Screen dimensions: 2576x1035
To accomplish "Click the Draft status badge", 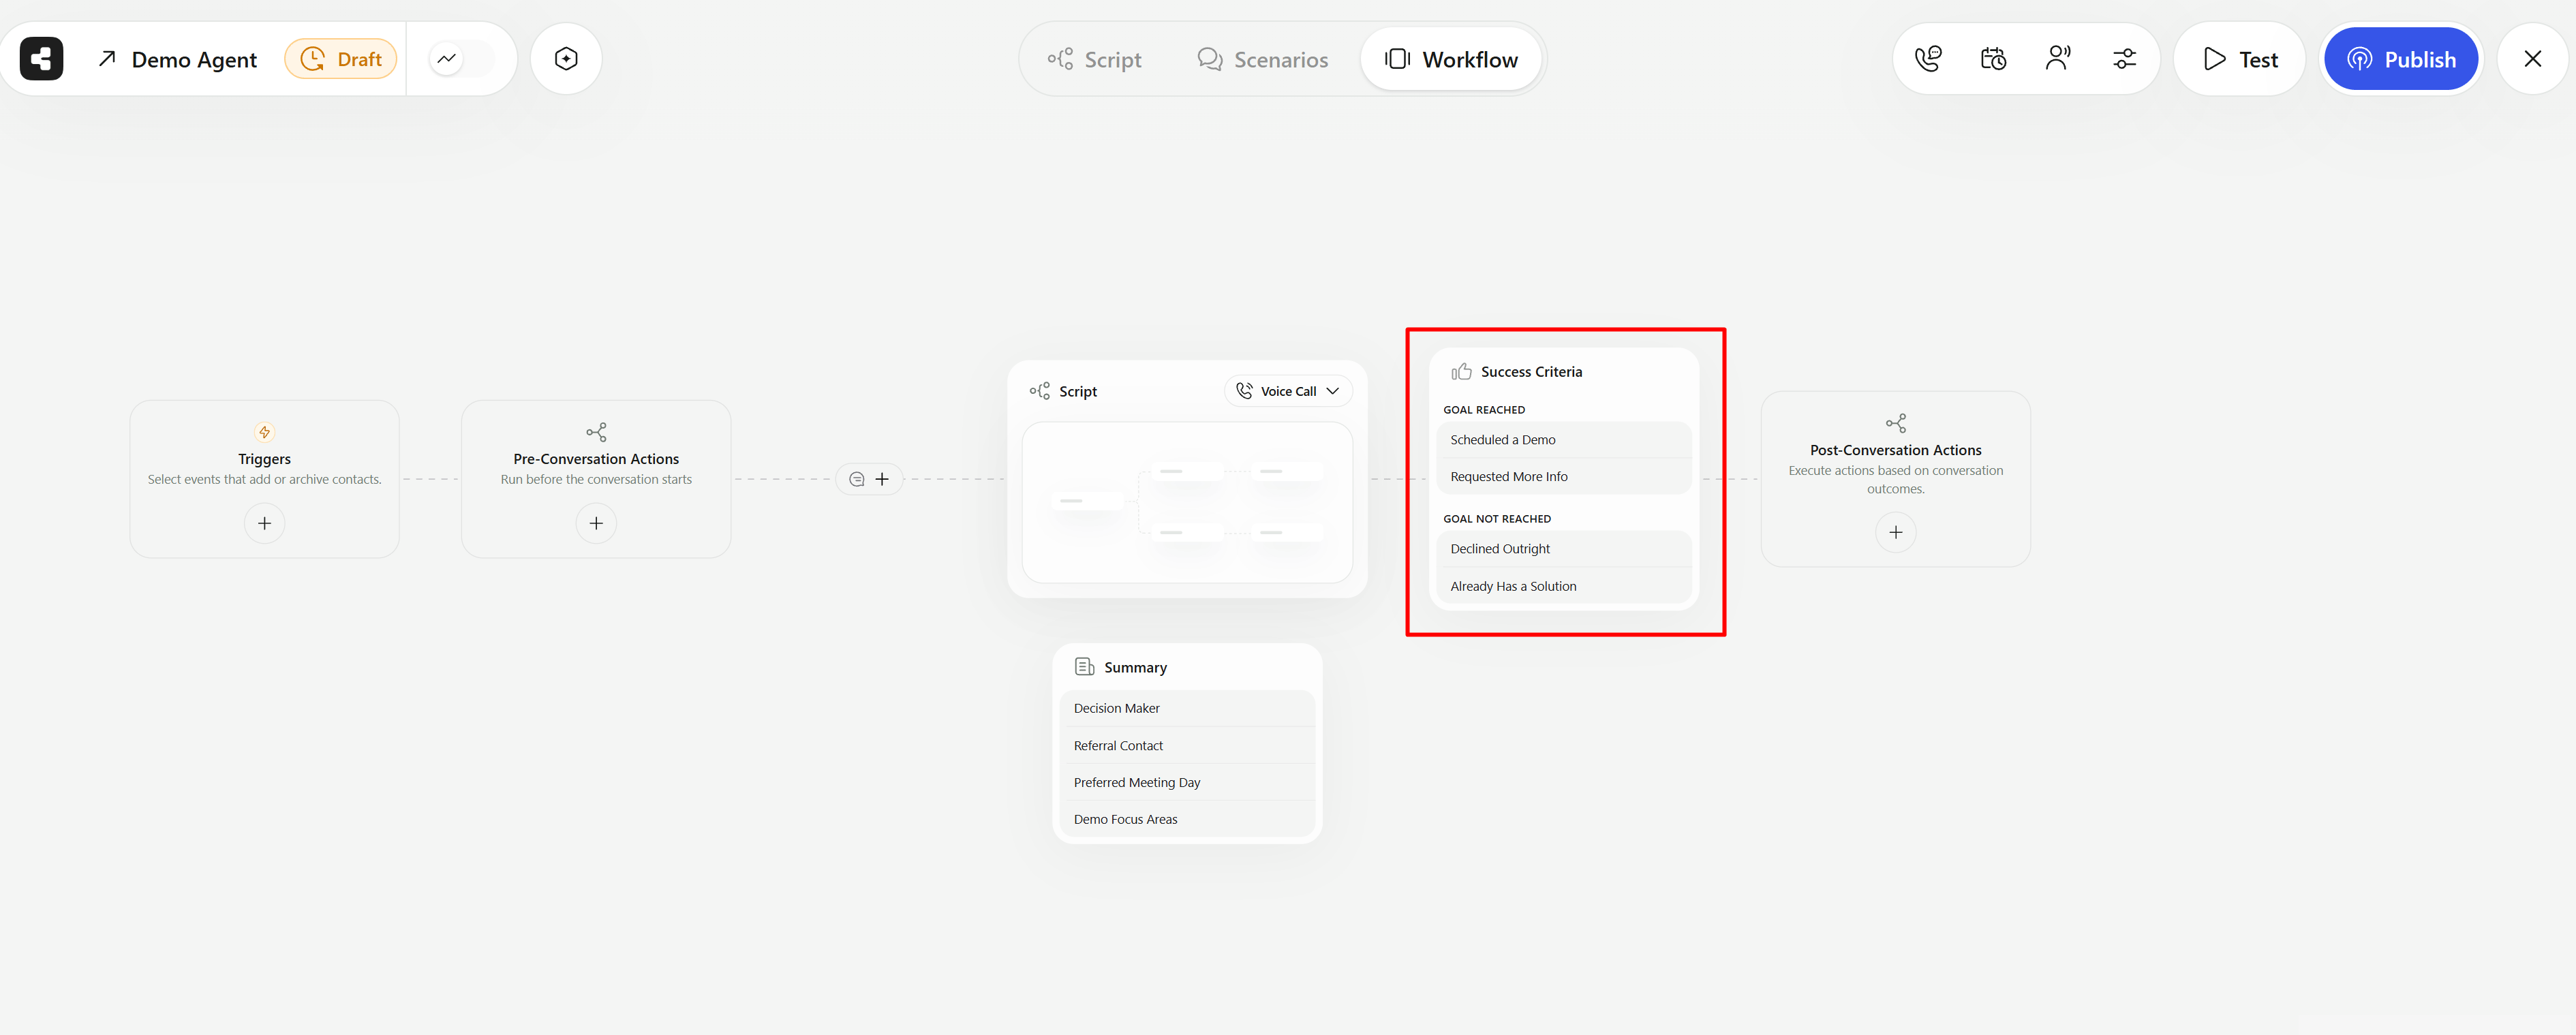I will coord(341,59).
